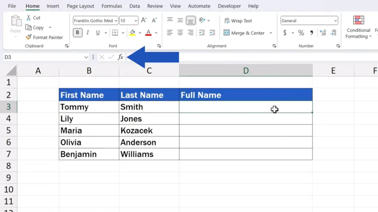Click the Percent Style icon
The width and height of the screenshot is (378, 212).
[x=301, y=32]
